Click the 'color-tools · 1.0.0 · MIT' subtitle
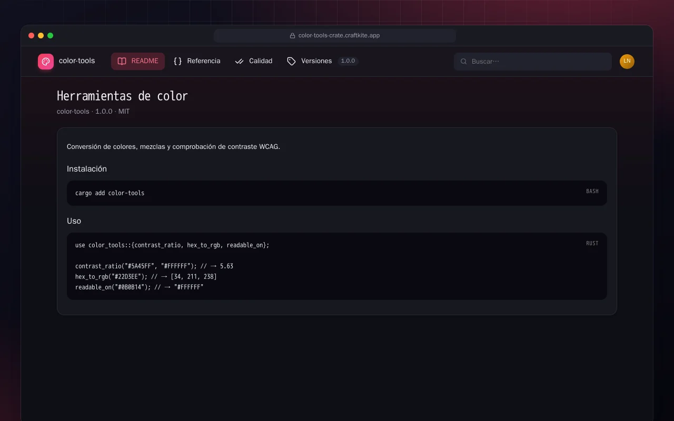The width and height of the screenshot is (674, 421). coord(93,112)
